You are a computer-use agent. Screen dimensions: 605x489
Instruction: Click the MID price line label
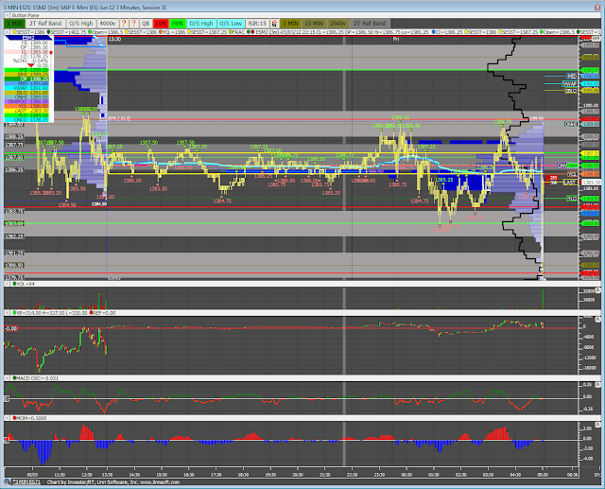(572, 76)
